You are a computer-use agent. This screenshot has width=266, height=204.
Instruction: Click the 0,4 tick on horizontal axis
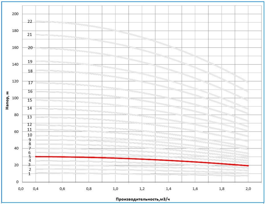pyautogui.click(x=36, y=189)
